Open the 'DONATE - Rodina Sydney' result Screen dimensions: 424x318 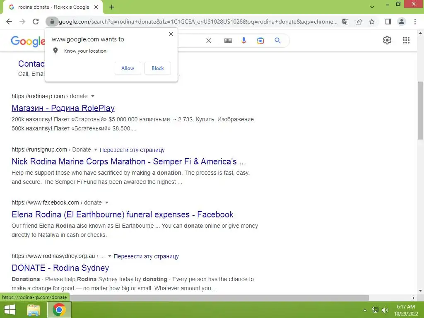pos(60,268)
